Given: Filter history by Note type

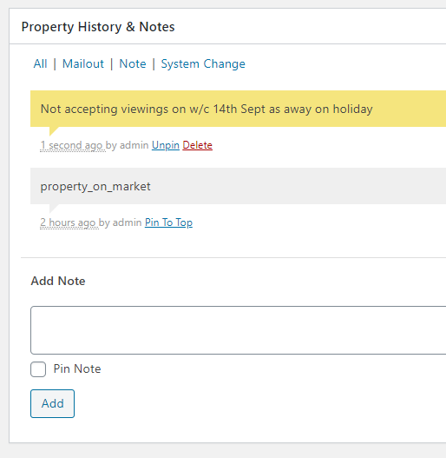Looking at the screenshot, I should pyautogui.click(x=133, y=63).
